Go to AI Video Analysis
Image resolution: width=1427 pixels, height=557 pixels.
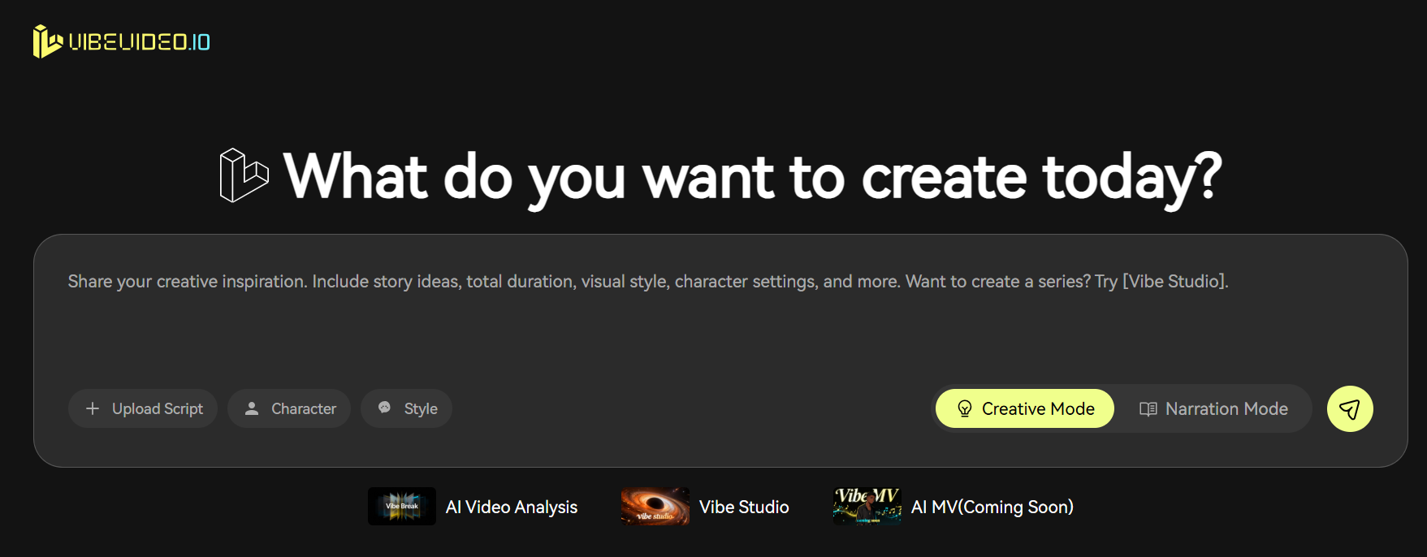click(512, 507)
